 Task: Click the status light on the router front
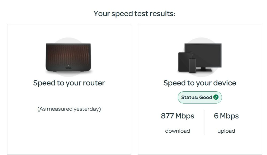coord(68,65)
